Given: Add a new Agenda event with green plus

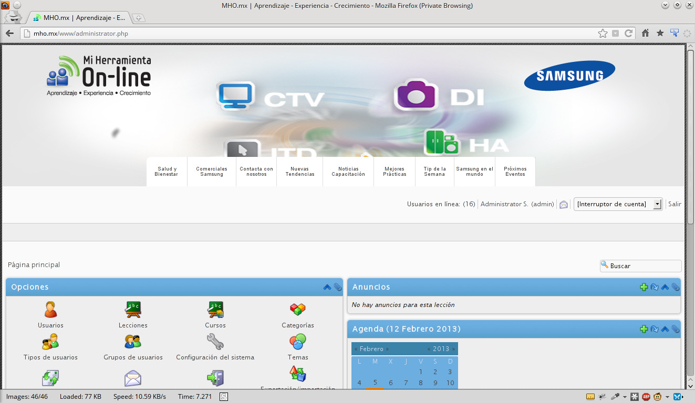Looking at the screenshot, I should pyautogui.click(x=644, y=329).
